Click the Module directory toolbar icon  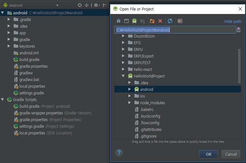(142, 21)
